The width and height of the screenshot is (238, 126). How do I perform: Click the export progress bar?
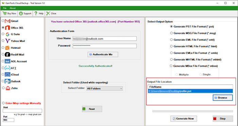[193, 111]
